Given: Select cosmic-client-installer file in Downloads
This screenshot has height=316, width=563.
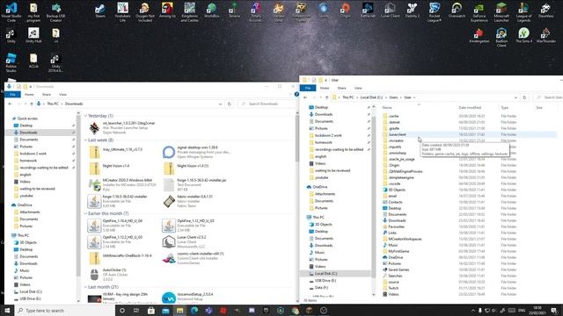Looking at the screenshot, I should (x=194, y=258).
